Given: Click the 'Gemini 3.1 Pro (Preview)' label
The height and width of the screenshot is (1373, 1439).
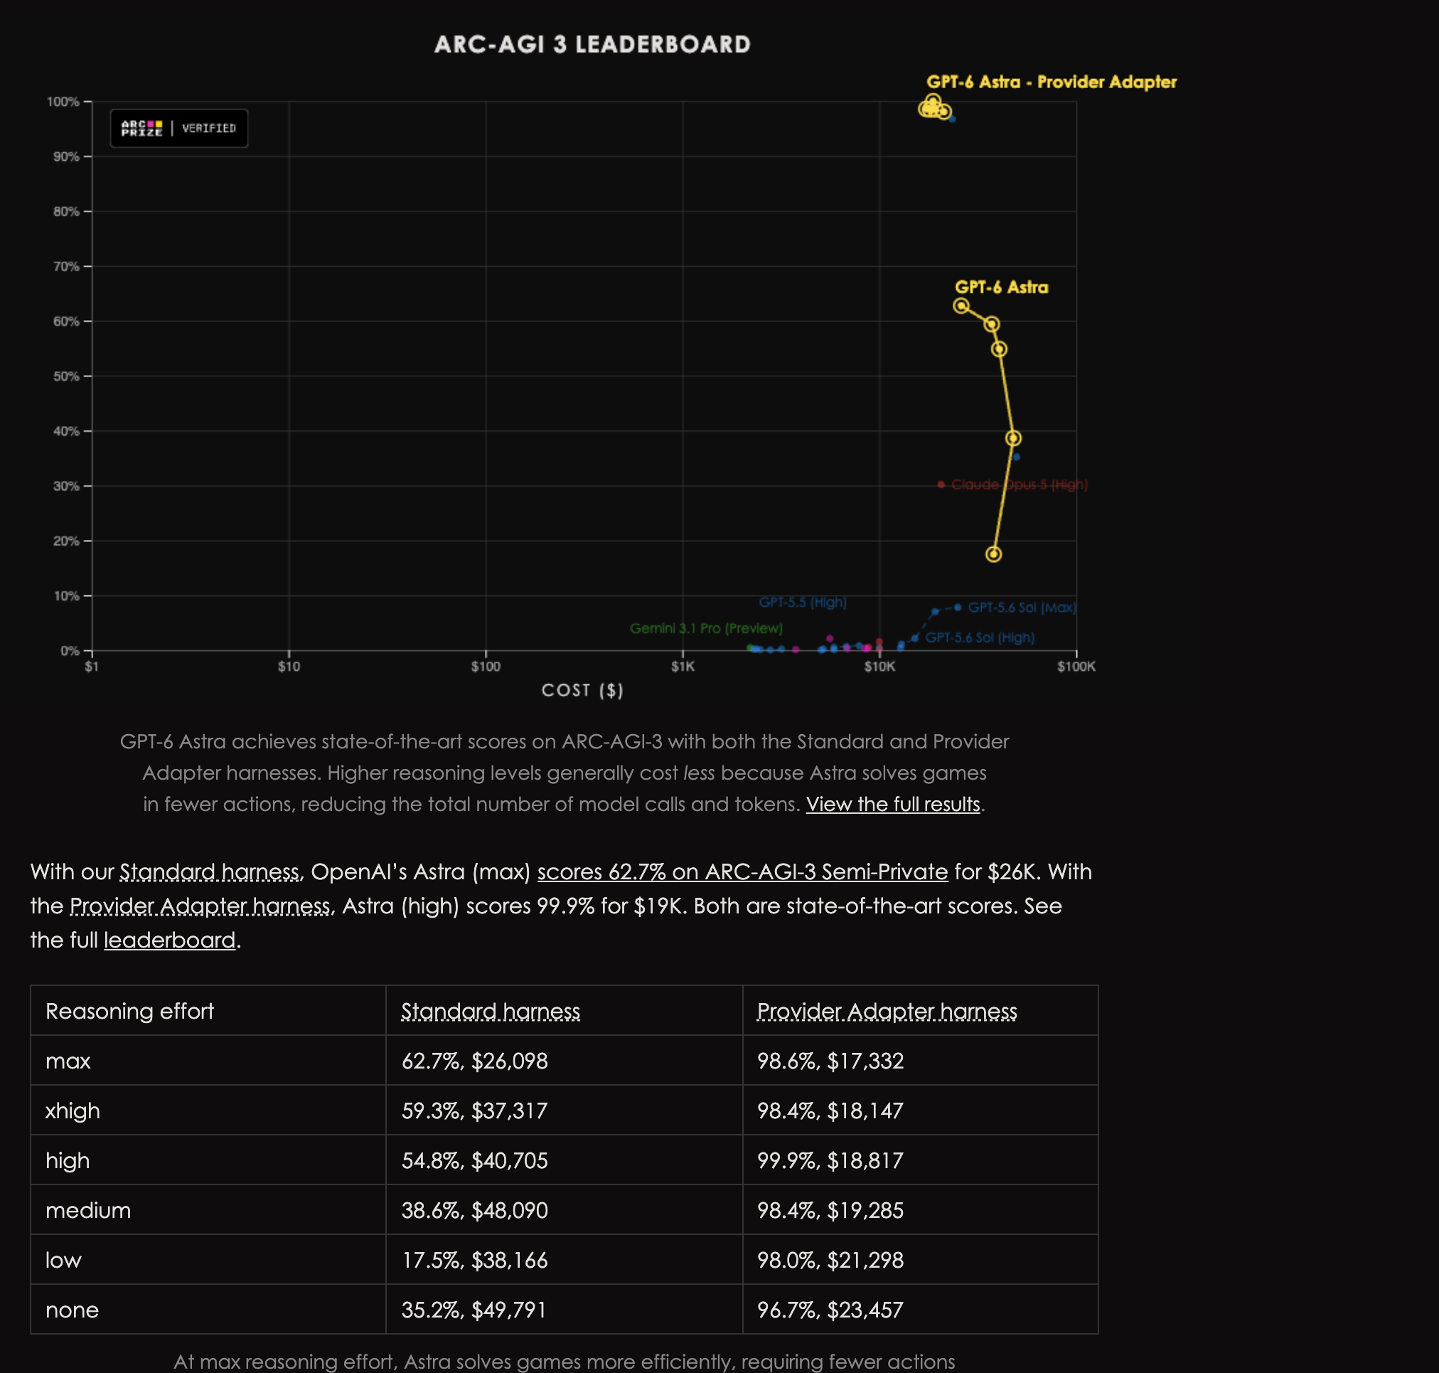Looking at the screenshot, I should tap(706, 628).
